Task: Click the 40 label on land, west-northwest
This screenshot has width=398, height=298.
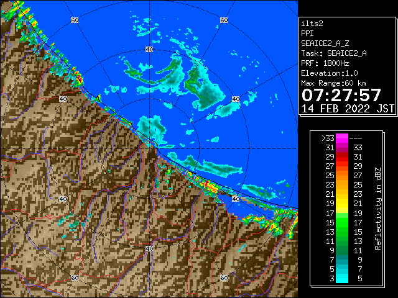Action: point(63,99)
